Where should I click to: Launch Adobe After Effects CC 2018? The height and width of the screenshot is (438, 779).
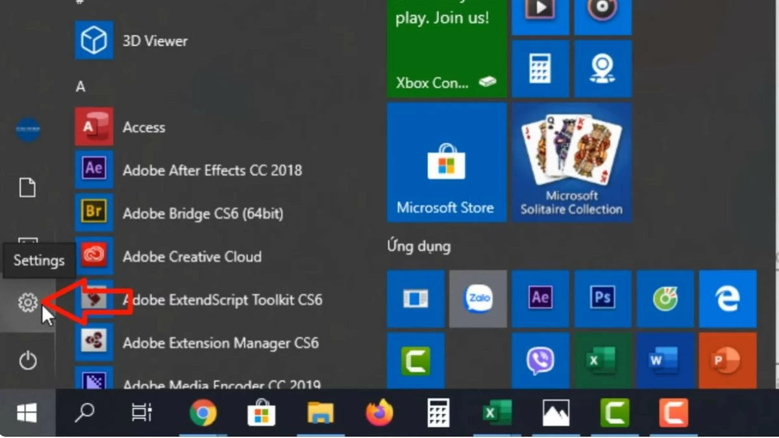pos(212,170)
